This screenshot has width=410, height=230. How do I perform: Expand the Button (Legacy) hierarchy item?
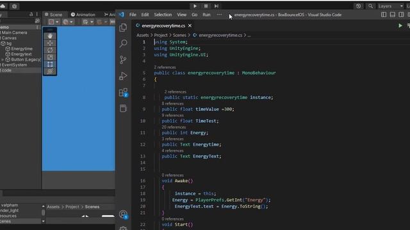pos(3,59)
